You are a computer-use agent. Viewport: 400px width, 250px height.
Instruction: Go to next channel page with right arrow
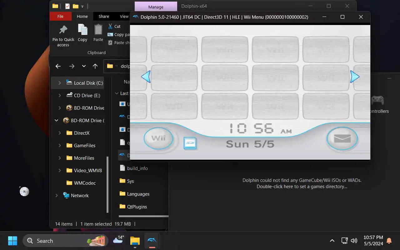point(355,77)
